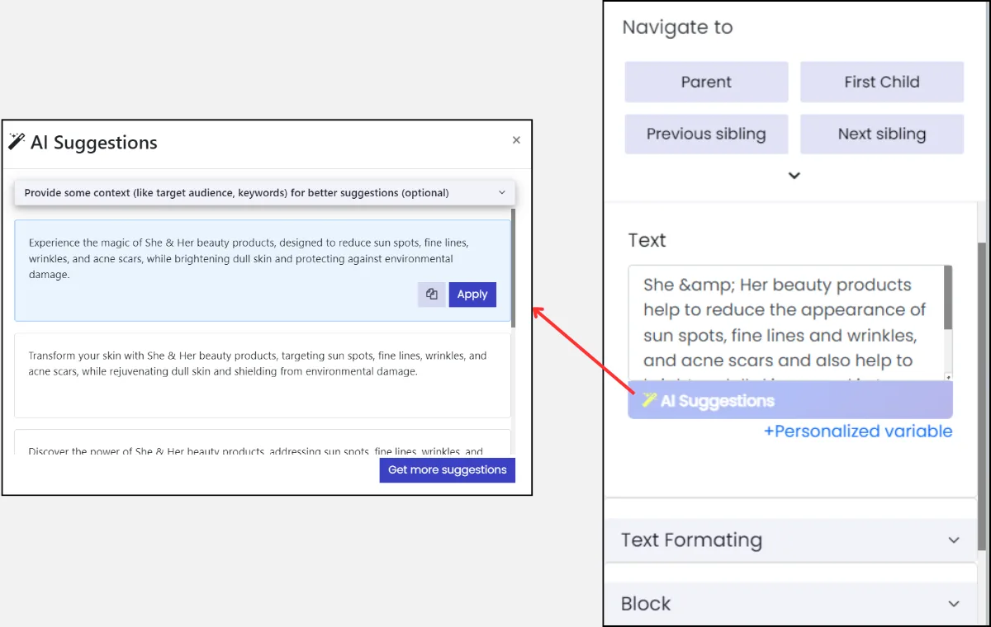Image resolution: width=991 pixels, height=627 pixels.
Task: Apply the highlighted suggestion
Action: point(472,295)
